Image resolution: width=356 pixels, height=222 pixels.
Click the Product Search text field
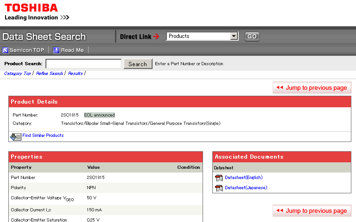[x=83, y=64]
